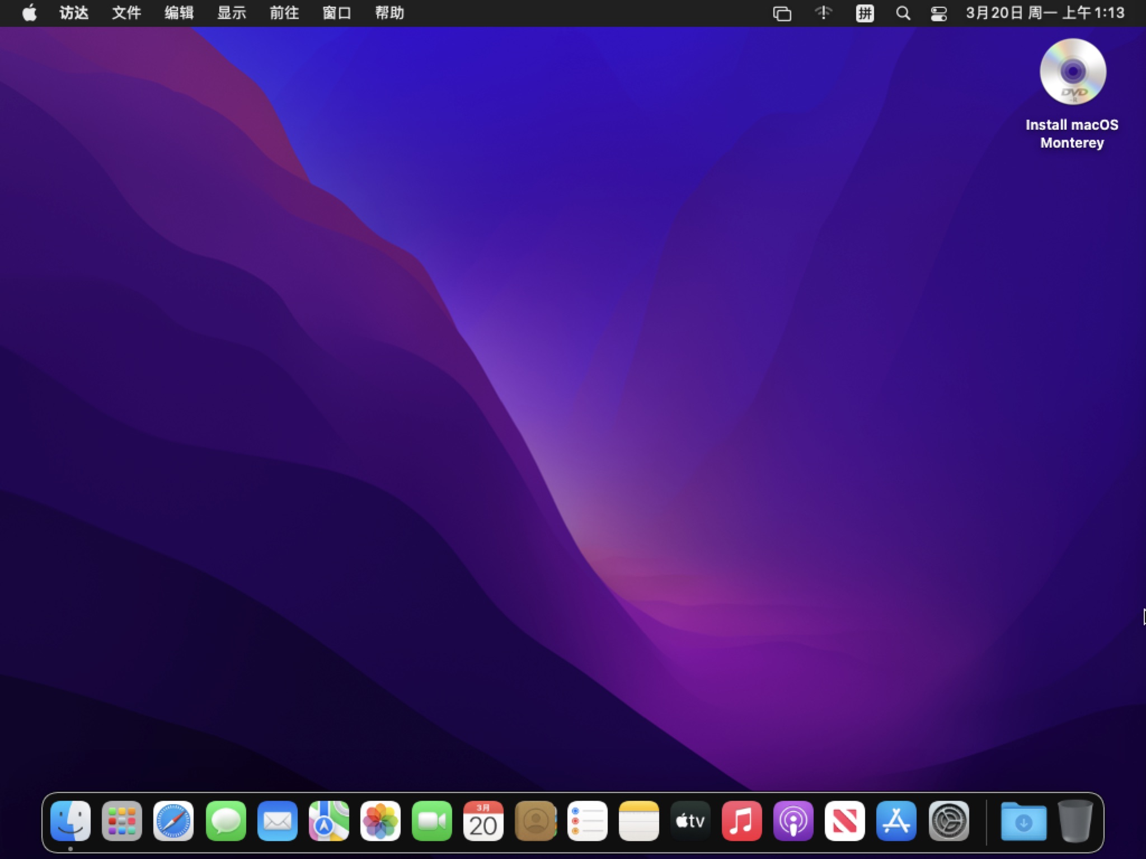1146x859 pixels.
Task: Open the Messages app
Action: (226, 822)
